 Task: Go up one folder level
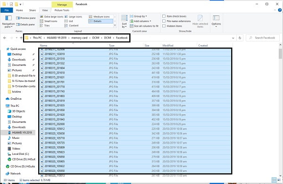click(21, 38)
